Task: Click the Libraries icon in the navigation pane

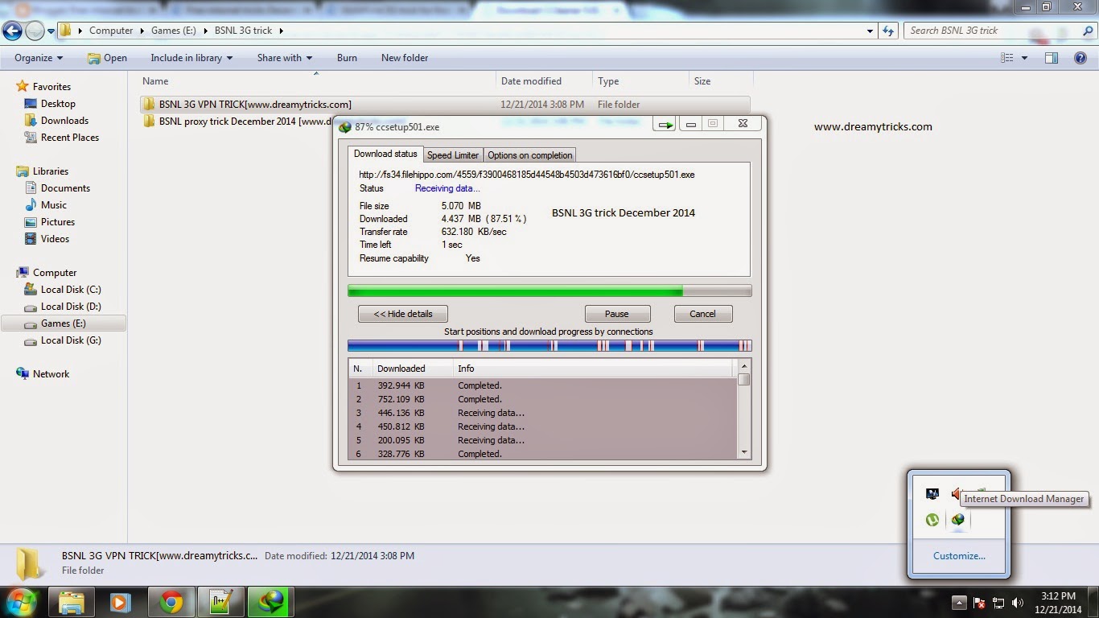Action: [x=23, y=171]
